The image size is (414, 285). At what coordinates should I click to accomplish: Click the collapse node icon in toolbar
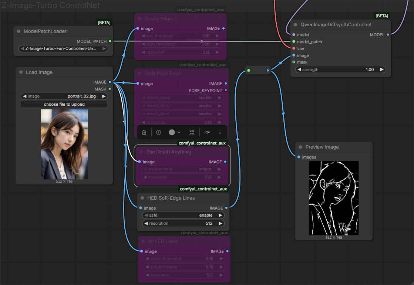point(192,132)
